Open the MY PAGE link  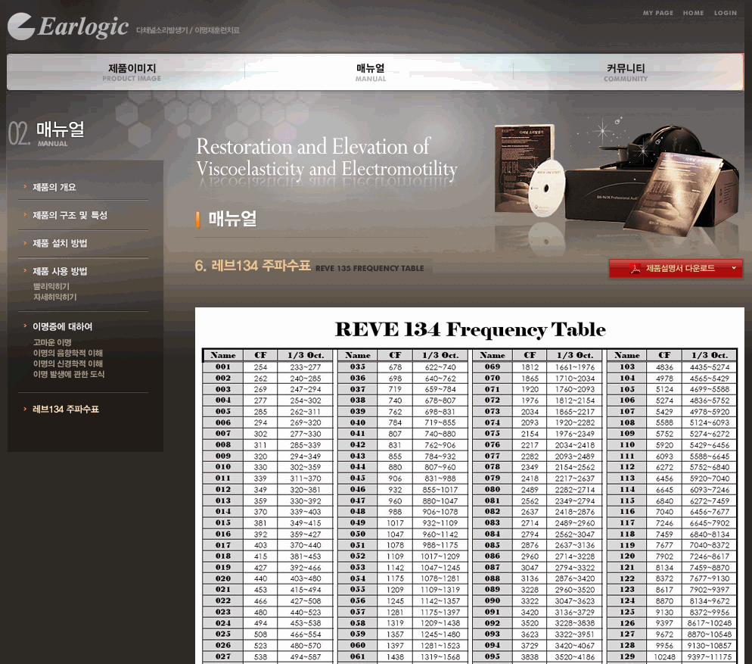[x=658, y=13]
